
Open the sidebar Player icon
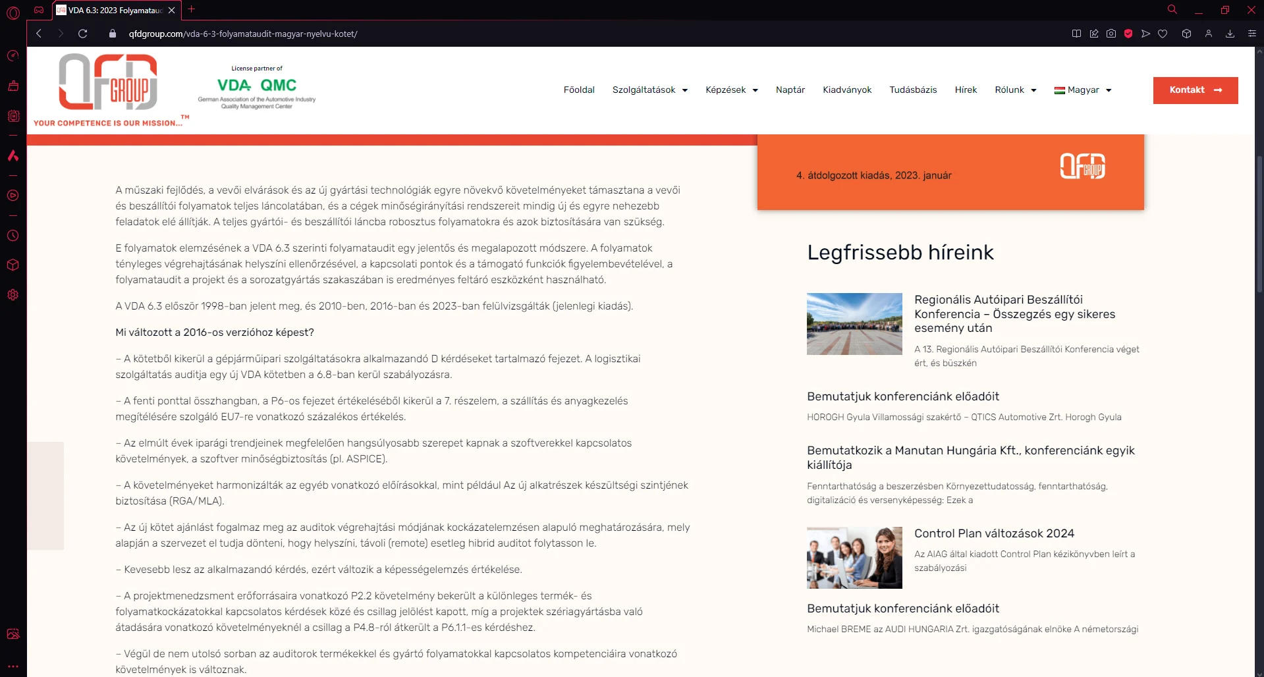[x=13, y=196]
